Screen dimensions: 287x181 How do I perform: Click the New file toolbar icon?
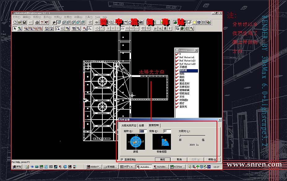coord(15,22)
